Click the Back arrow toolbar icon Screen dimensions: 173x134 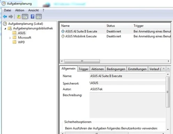coord(5,17)
